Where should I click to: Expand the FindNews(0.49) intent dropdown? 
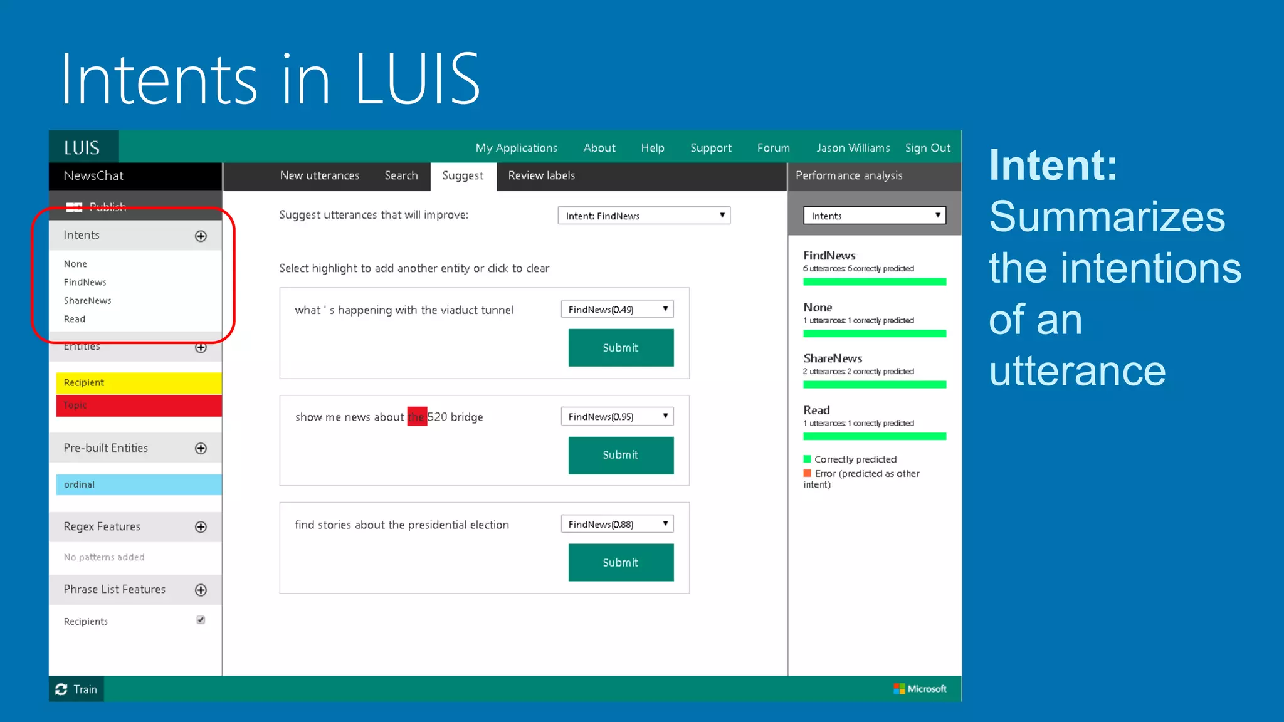(617, 310)
